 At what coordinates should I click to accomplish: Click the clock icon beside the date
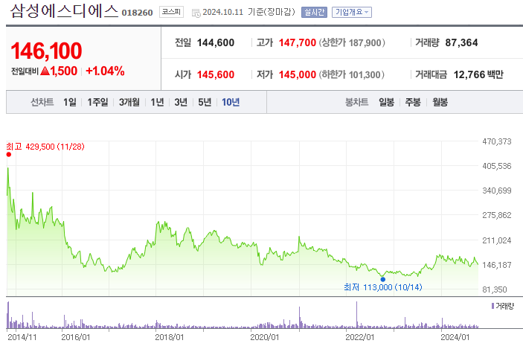[x=196, y=13]
